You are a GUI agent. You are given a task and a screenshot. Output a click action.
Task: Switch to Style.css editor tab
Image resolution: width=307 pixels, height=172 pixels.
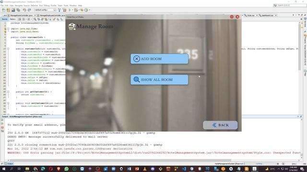(250, 15)
